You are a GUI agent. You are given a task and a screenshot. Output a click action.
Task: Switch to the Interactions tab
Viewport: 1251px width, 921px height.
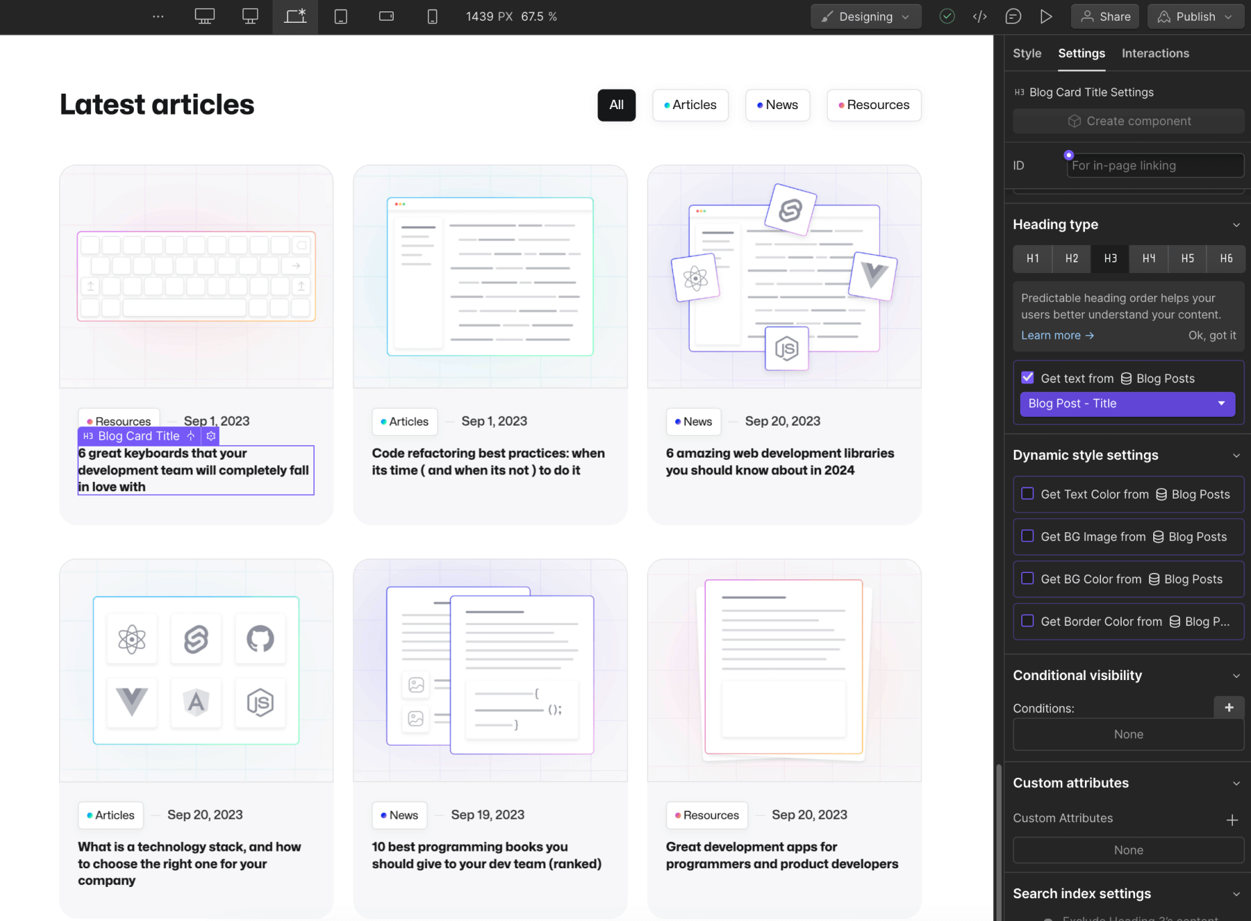click(1155, 53)
